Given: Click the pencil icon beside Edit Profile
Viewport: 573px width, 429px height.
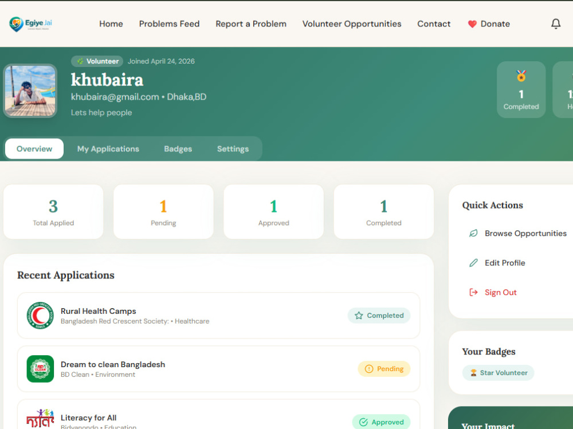Looking at the screenshot, I should [473, 263].
